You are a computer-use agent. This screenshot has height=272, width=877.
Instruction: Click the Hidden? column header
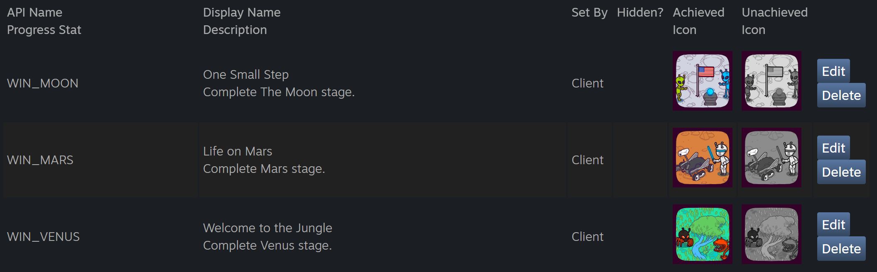[x=640, y=12]
